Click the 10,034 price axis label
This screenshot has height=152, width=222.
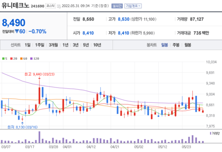click(211, 62)
